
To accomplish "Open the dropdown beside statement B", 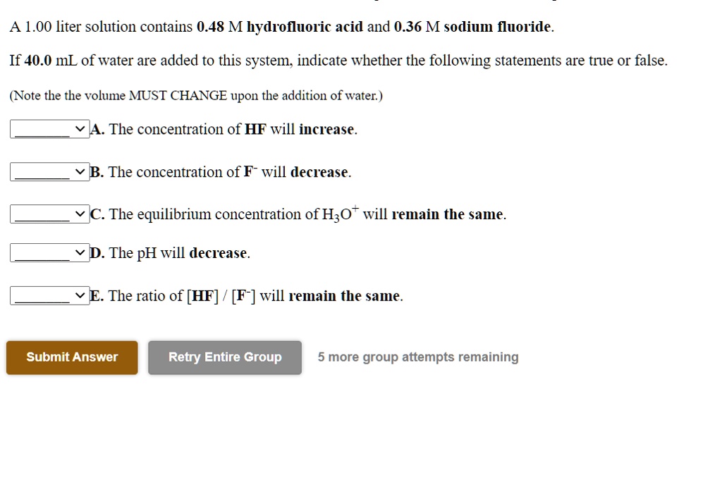I will point(48,171).
